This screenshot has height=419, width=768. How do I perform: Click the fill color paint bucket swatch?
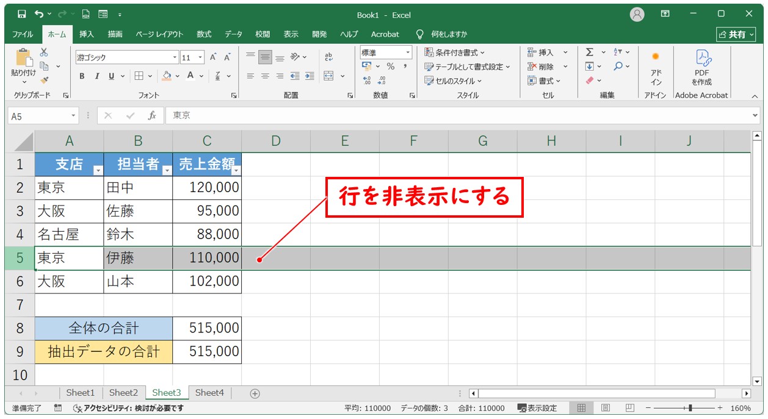167,76
